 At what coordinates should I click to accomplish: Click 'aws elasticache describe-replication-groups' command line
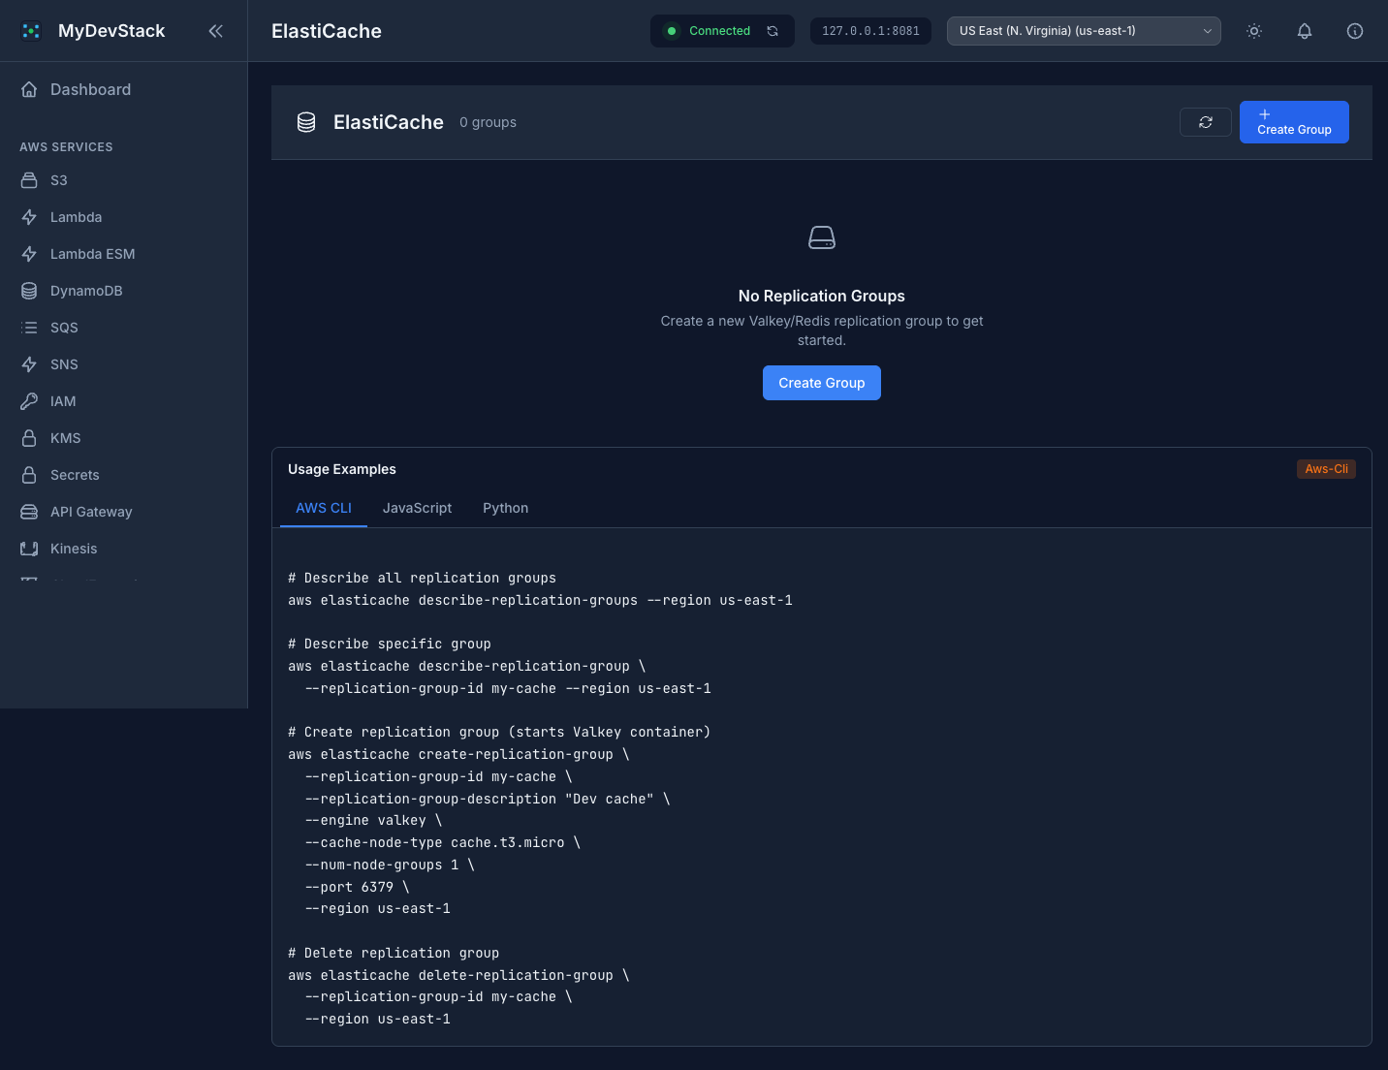(540, 600)
